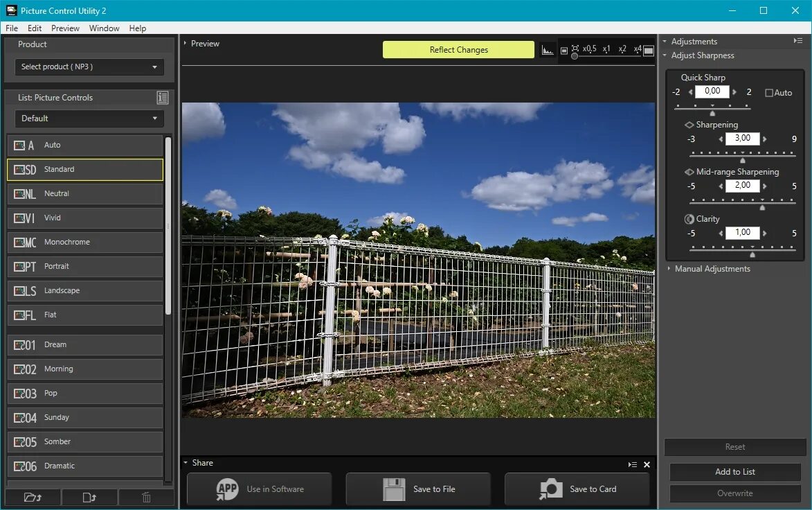Screen dimensions: 812x510
Task: Select the Portrait picture control
Action: 85,266
